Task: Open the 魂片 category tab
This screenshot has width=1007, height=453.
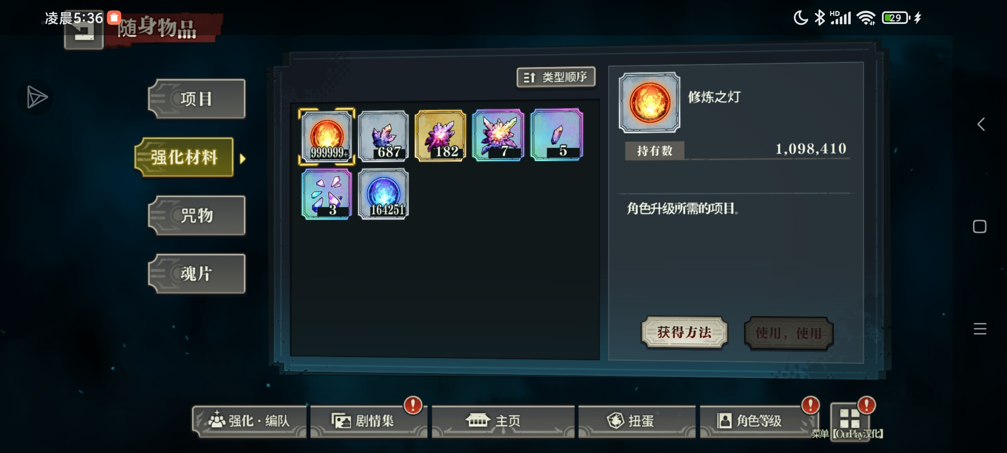Action: [197, 274]
